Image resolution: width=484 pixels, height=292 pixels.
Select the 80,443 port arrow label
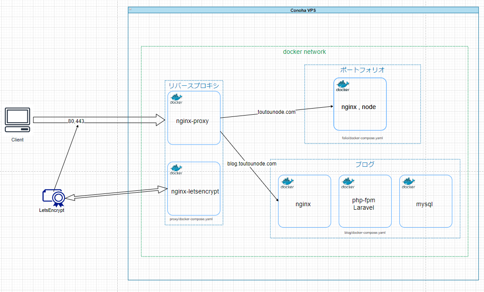[x=76, y=121]
